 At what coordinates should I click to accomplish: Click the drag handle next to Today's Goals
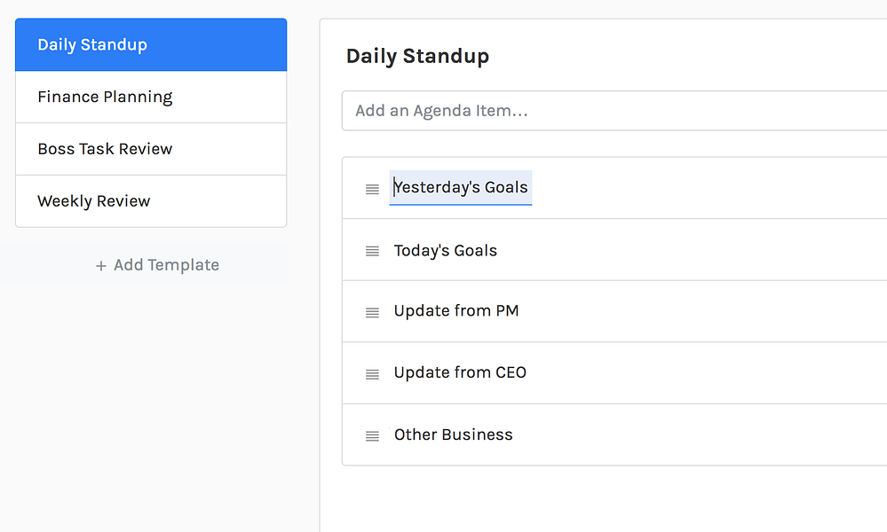(x=372, y=251)
